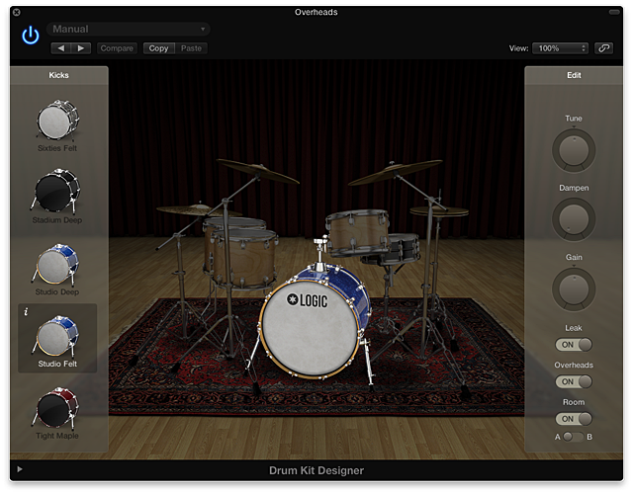633x494 pixels.
Task: Click the hi-hat cymbal on right stand
Action: pos(439,211)
